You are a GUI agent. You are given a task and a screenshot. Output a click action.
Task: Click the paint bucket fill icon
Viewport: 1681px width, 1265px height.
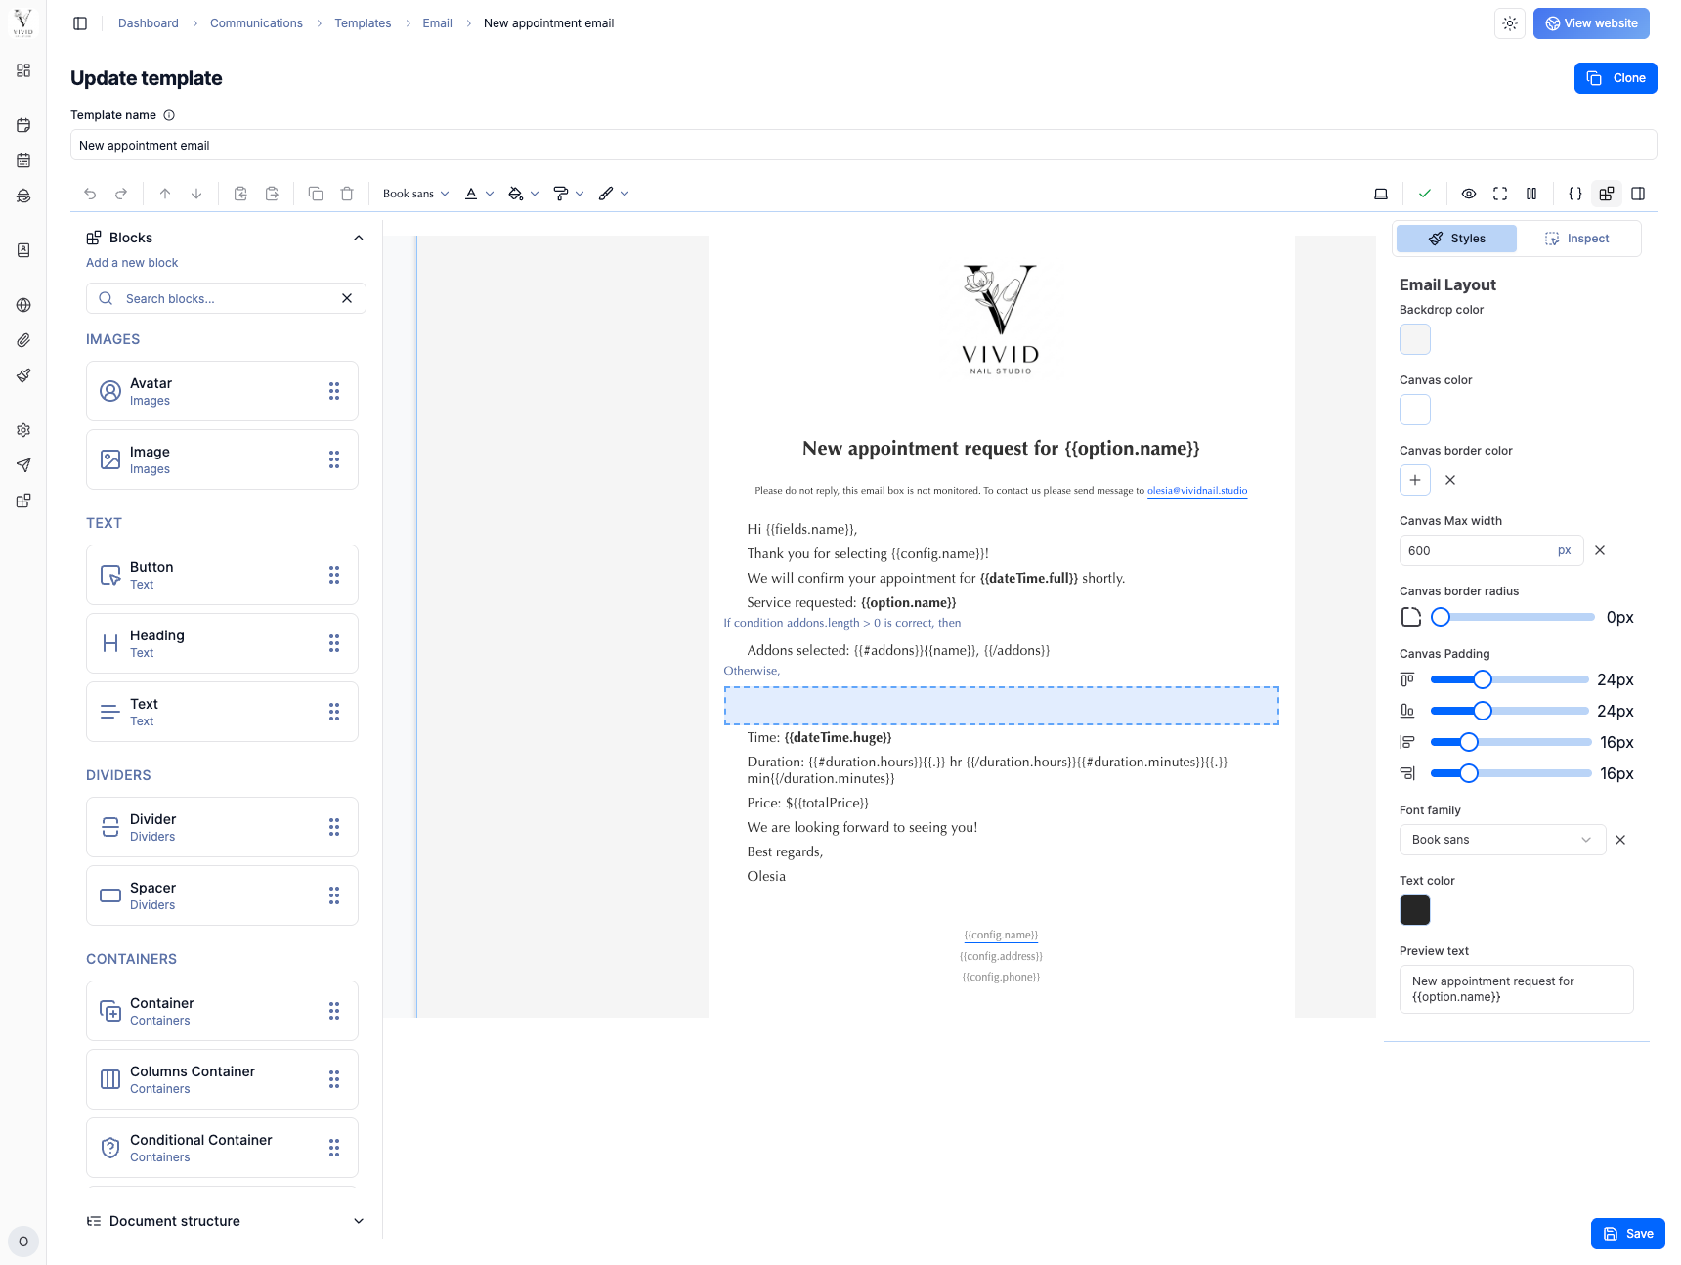click(517, 194)
